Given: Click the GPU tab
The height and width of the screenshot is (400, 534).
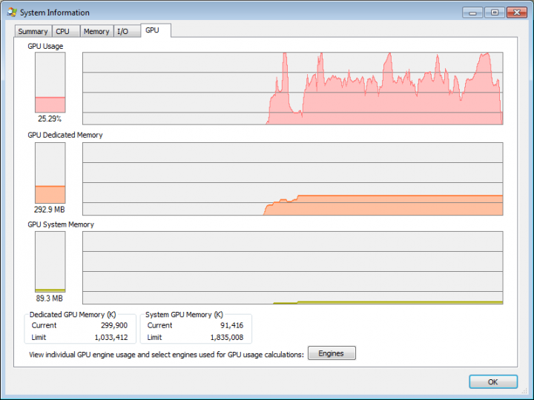Looking at the screenshot, I should (x=156, y=30).
